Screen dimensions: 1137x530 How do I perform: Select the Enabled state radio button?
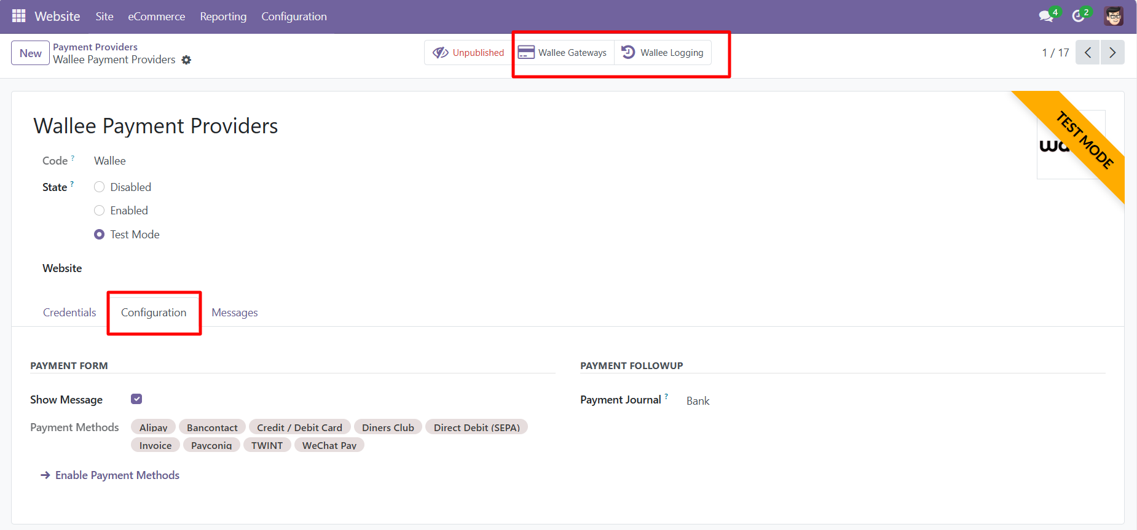click(x=99, y=211)
